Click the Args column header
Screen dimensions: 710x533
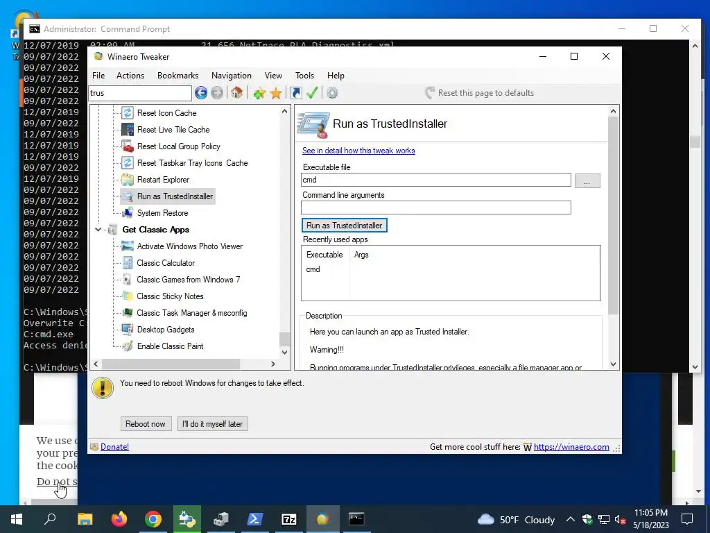[361, 255]
